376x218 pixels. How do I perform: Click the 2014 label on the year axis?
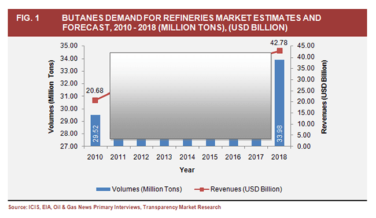[187, 157]
